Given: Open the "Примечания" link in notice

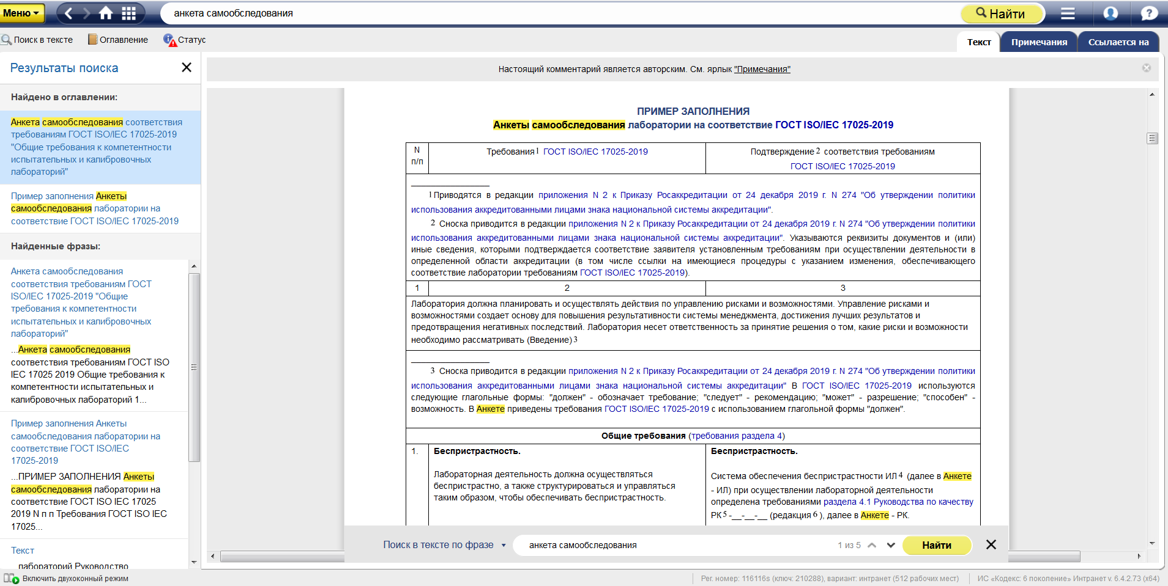Looking at the screenshot, I should pyautogui.click(x=762, y=69).
